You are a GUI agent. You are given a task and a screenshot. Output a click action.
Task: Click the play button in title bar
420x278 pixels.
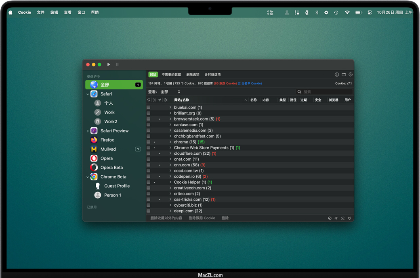click(109, 64)
